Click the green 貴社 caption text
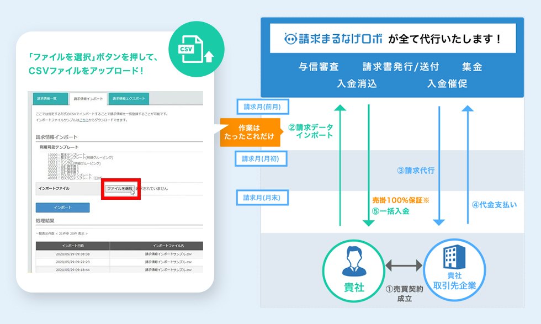Image resolution: width=541 pixels, height=324 pixels. click(354, 288)
